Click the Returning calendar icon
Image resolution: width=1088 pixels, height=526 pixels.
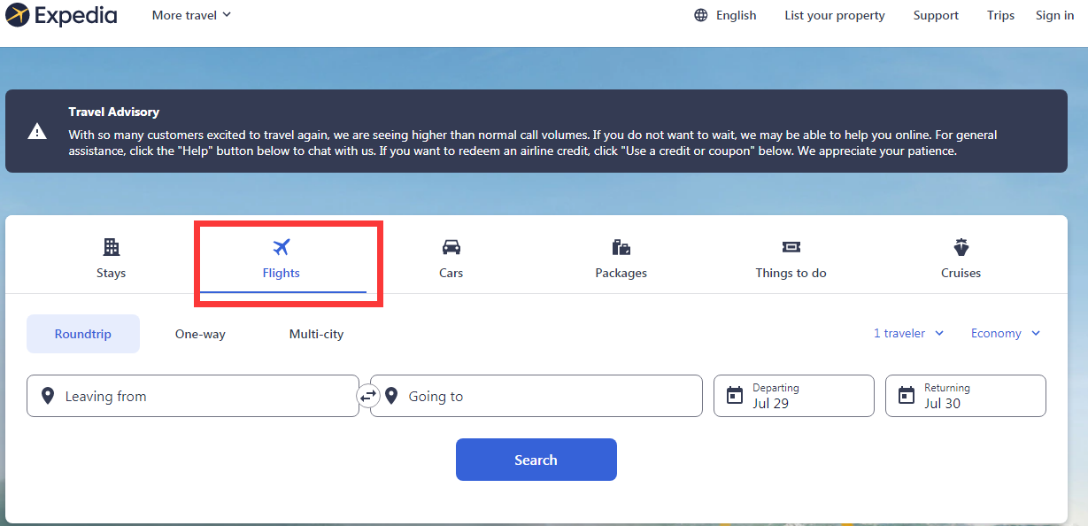pos(907,396)
